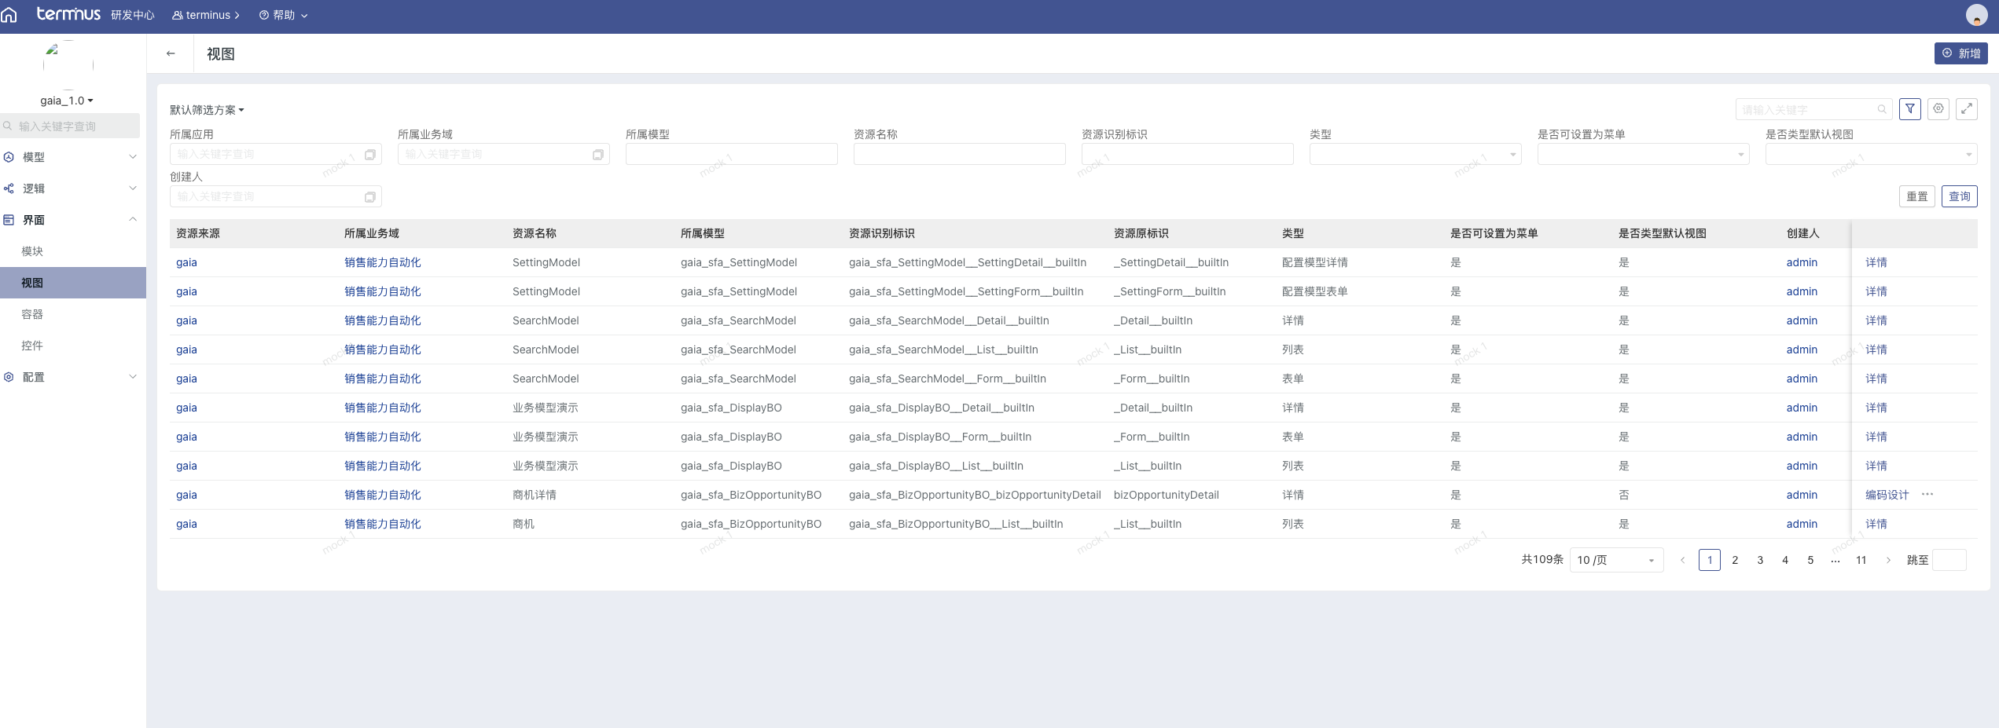The width and height of the screenshot is (1999, 728).
Task: Open the 类型 filter dropdown
Action: (x=1415, y=154)
